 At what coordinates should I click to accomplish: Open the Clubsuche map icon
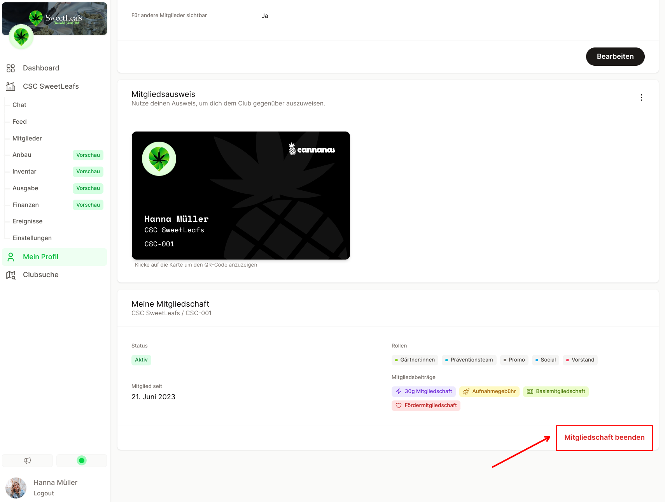click(x=10, y=275)
